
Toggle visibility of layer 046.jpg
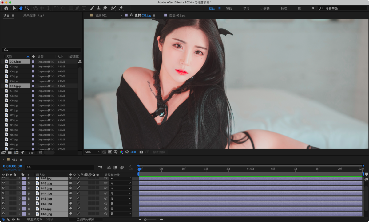pyautogui.click(x=3, y=204)
